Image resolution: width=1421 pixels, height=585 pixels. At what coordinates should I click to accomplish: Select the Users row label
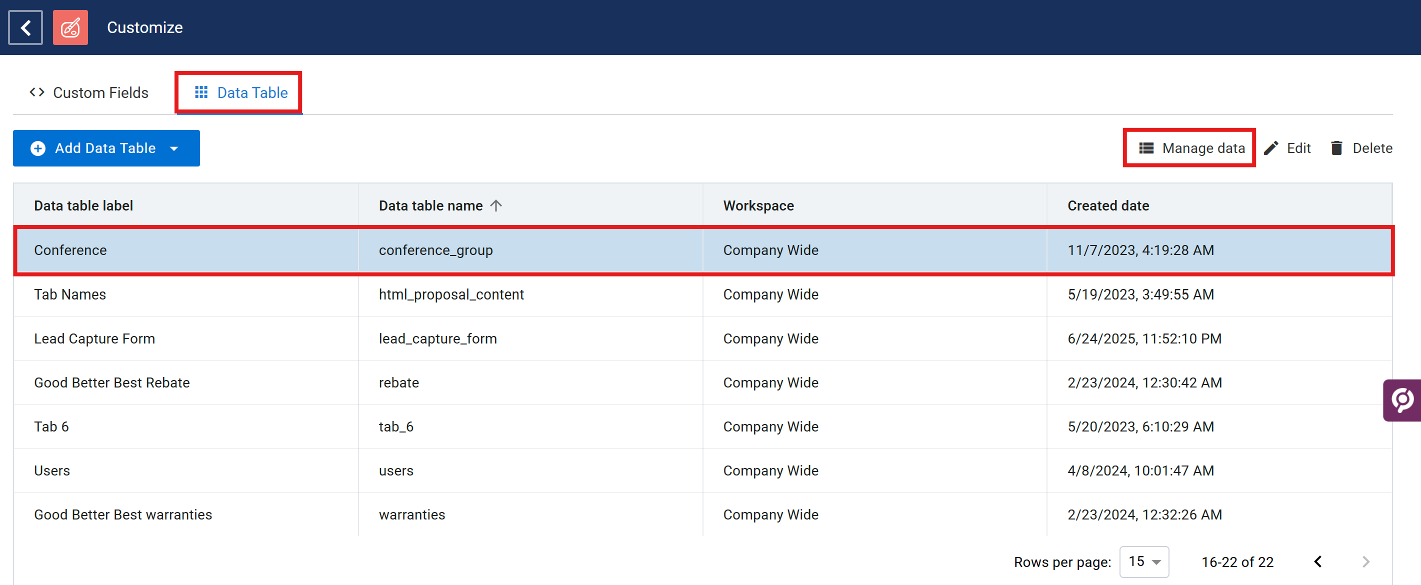pyautogui.click(x=52, y=471)
